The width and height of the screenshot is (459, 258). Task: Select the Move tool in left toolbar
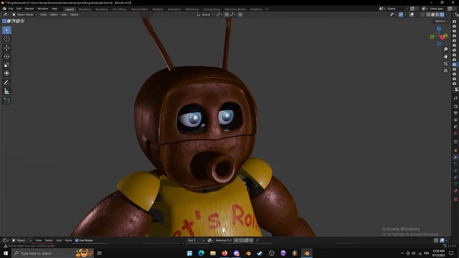click(7, 47)
